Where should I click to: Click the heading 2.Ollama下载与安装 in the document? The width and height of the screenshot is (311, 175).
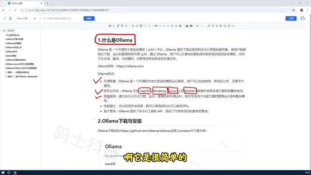click(x=120, y=121)
